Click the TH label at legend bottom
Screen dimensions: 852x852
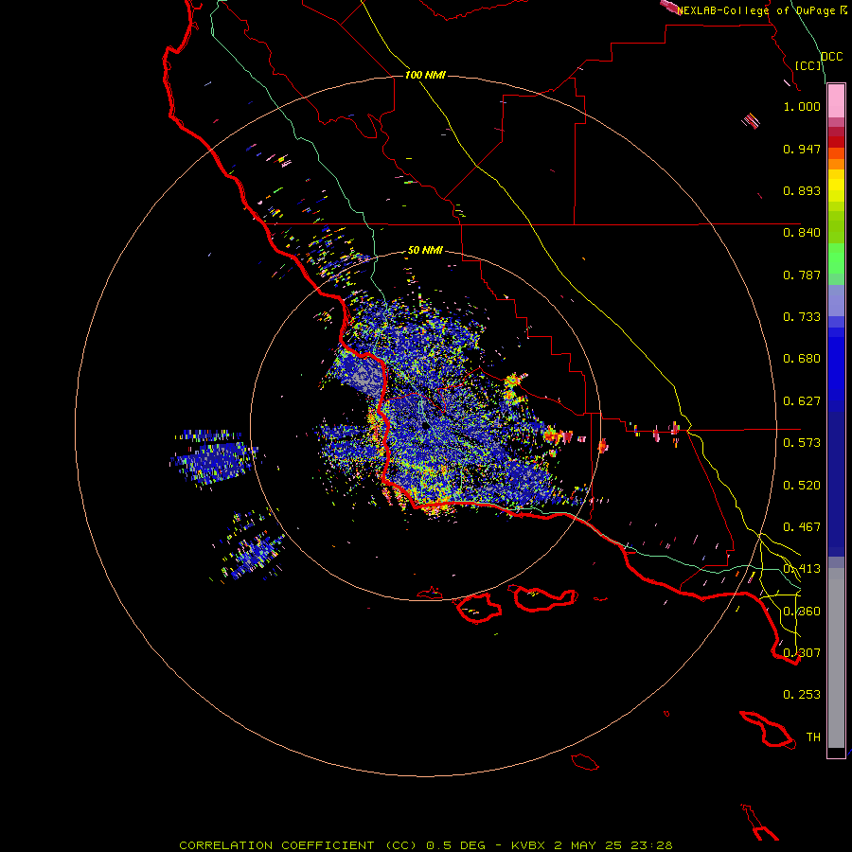pos(813,737)
